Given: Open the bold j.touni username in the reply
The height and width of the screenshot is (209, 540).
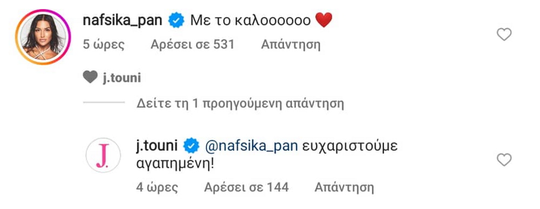Looking at the screenshot, I should click(x=157, y=146).
